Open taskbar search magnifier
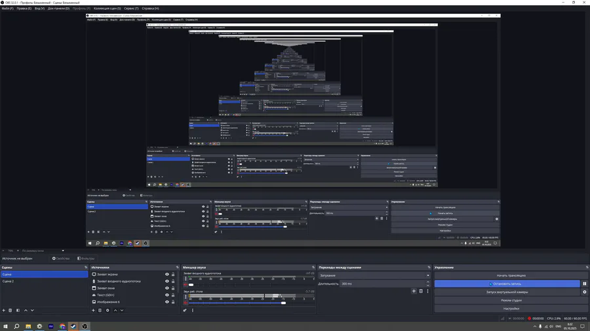Image resolution: width=590 pixels, height=331 pixels. [x=16, y=326]
